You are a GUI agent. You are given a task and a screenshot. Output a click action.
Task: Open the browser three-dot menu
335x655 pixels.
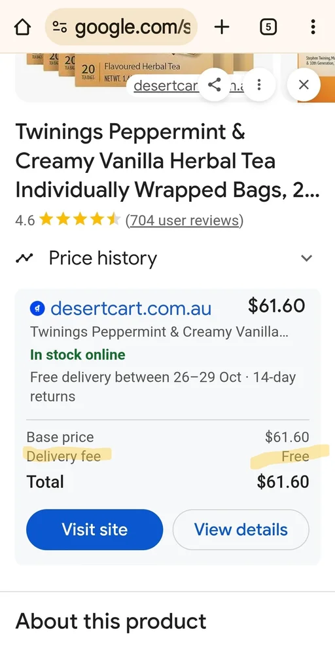pyautogui.click(x=313, y=28)
